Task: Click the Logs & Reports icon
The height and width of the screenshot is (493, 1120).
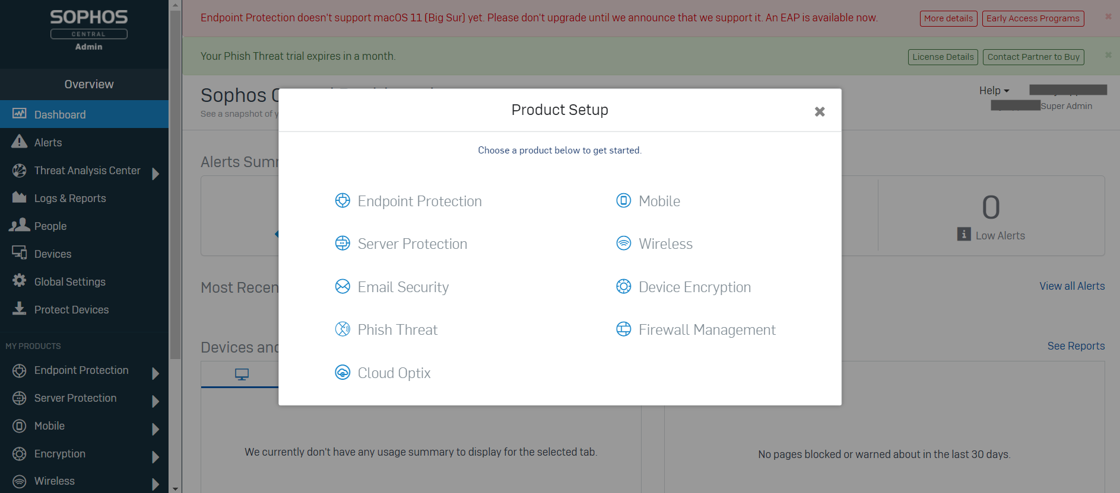Action: click(x=20, y=197)
